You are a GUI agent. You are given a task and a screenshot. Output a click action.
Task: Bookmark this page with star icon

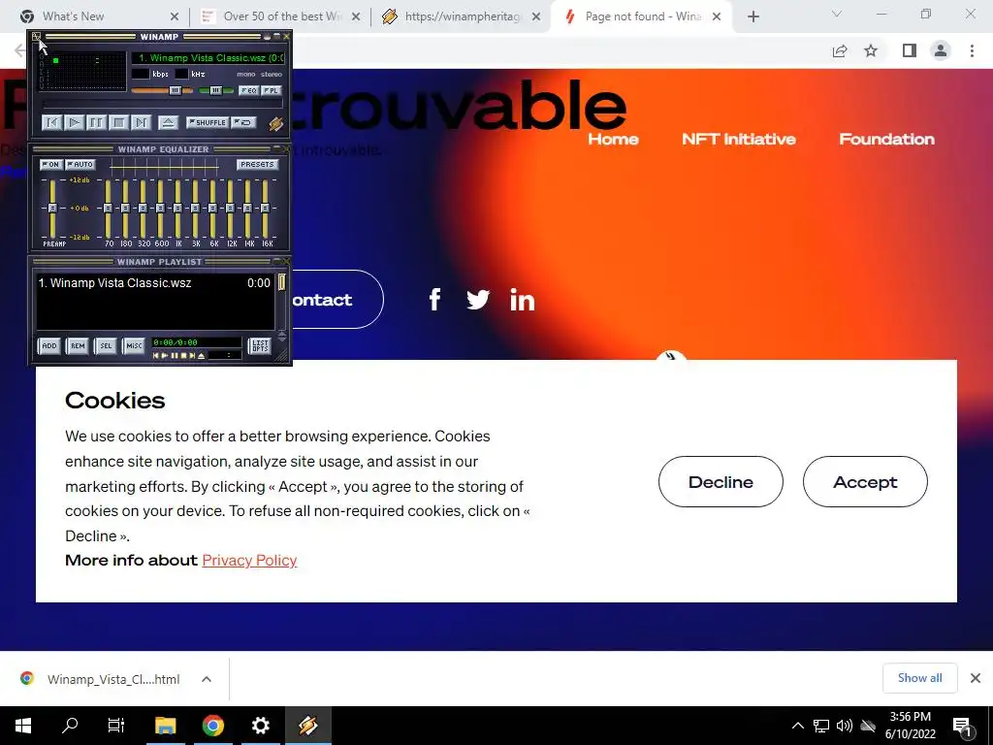coord(871,50)
